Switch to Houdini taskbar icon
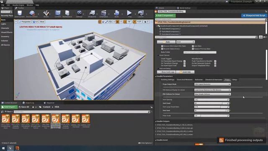The height and width of the screenshot is (151, 268). (x=17, y=148)
